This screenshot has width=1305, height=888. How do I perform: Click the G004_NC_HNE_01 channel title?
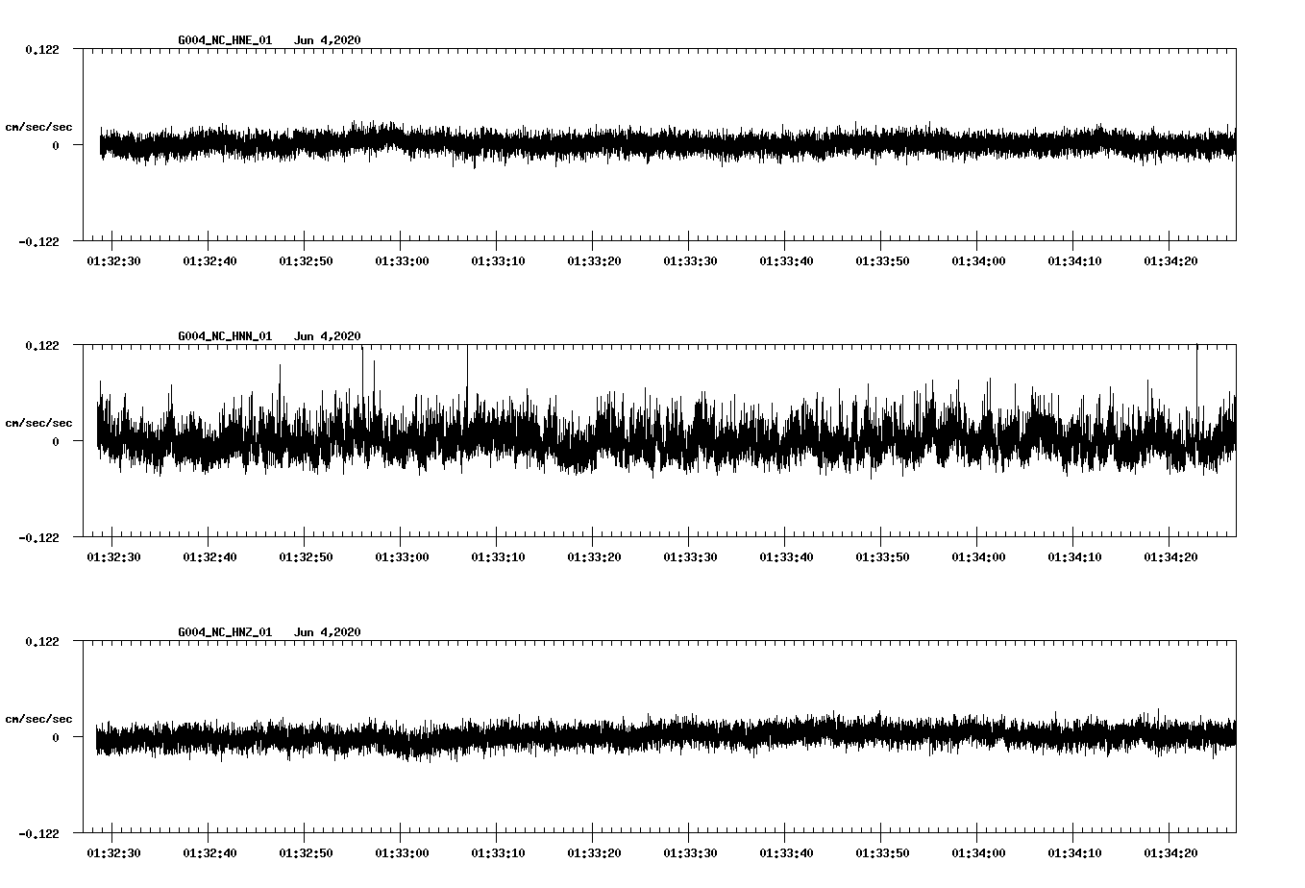click(x=225, y=40)
